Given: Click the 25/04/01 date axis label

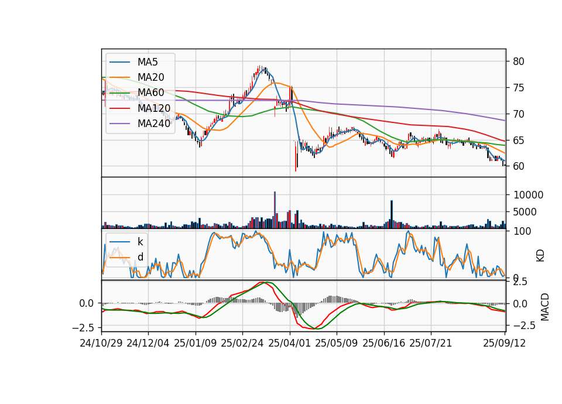Looking at the screenshot, I should (x=289, y=343).
